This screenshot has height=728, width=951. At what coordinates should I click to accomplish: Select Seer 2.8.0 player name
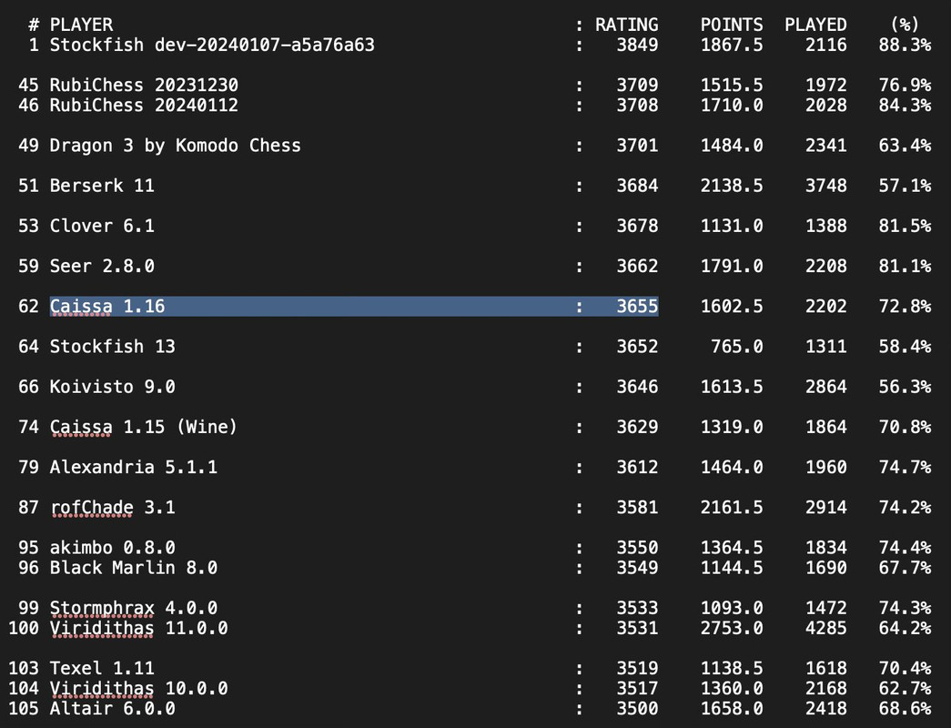click(102, 266)
